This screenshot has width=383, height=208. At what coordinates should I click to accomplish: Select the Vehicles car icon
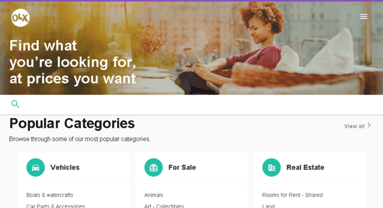tap(35, 167)
